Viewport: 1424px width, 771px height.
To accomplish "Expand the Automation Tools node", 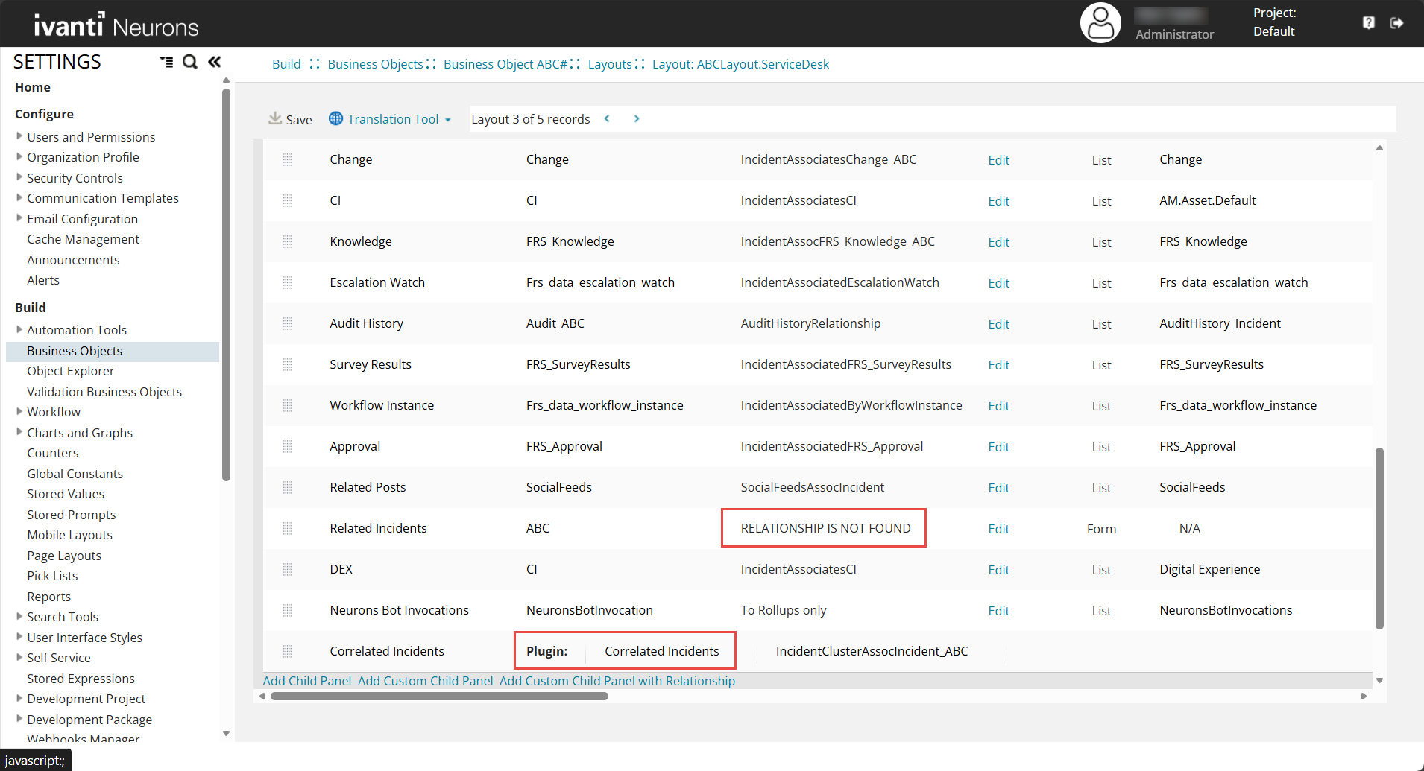I will (x=19, y=329).
